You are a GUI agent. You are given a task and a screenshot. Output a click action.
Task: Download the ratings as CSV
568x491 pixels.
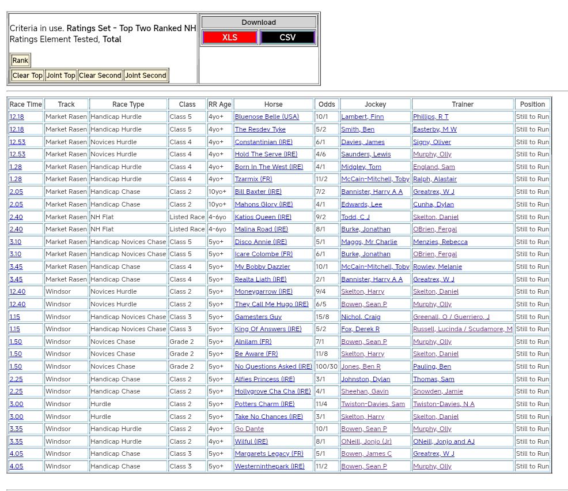tap(287, 38)
